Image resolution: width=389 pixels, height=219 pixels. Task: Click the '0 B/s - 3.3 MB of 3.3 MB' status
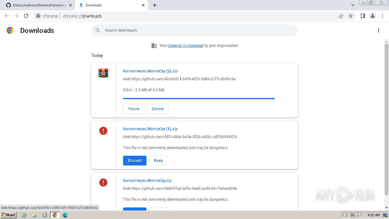coord(144,90)
